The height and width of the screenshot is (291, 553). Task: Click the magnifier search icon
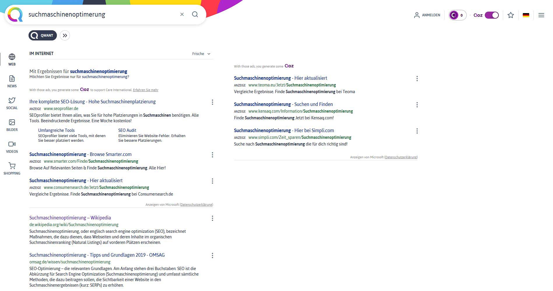click(x=195, y=14)
